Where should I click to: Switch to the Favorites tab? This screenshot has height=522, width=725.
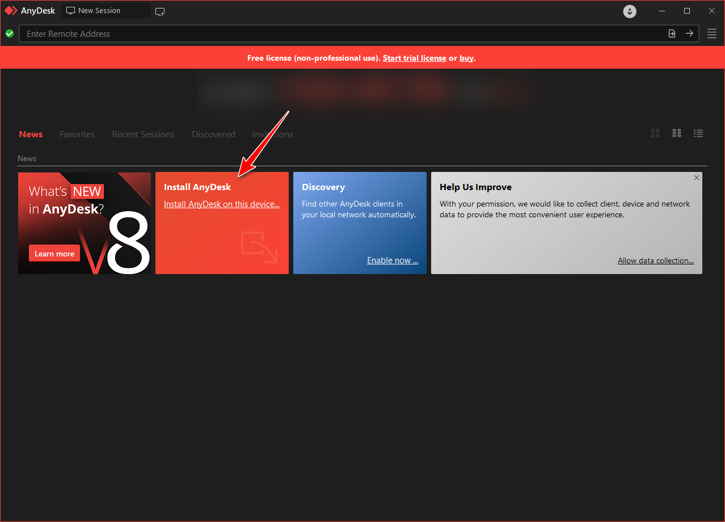[x=77, y=134]
